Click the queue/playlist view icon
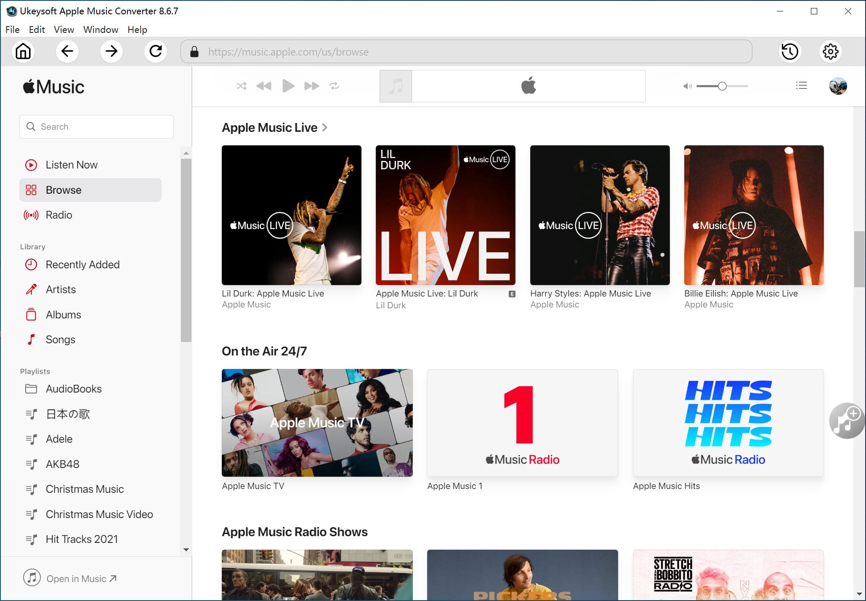The height and width of the screenshot is (601, 866). coord(802,85)
